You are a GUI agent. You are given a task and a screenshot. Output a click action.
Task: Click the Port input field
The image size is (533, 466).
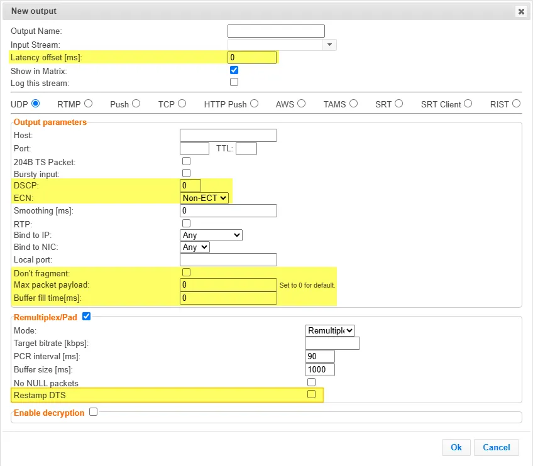click(194, 148)
